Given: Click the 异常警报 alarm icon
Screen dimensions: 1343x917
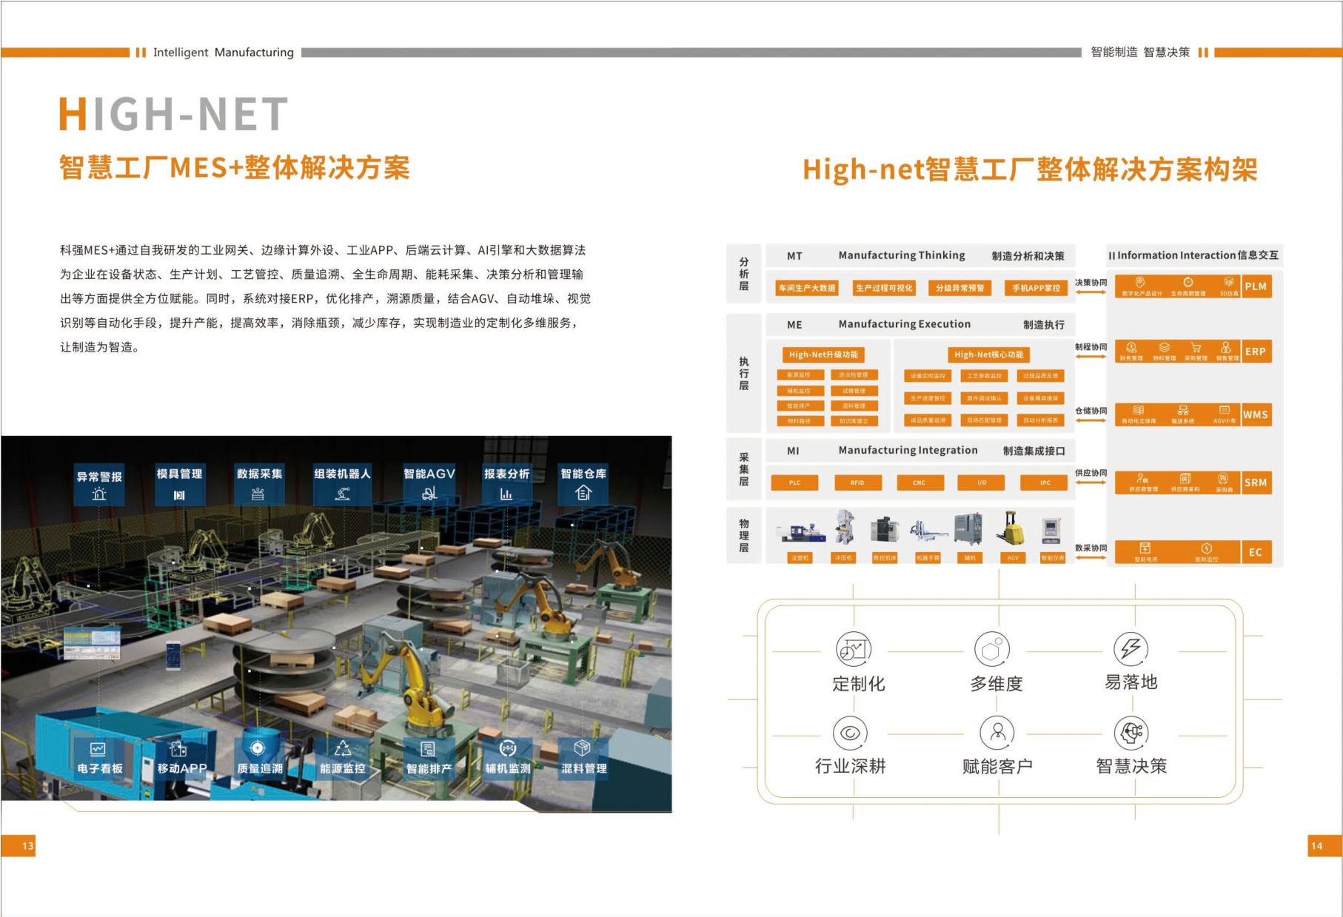Looking at the screenshot, I should 99,494.
